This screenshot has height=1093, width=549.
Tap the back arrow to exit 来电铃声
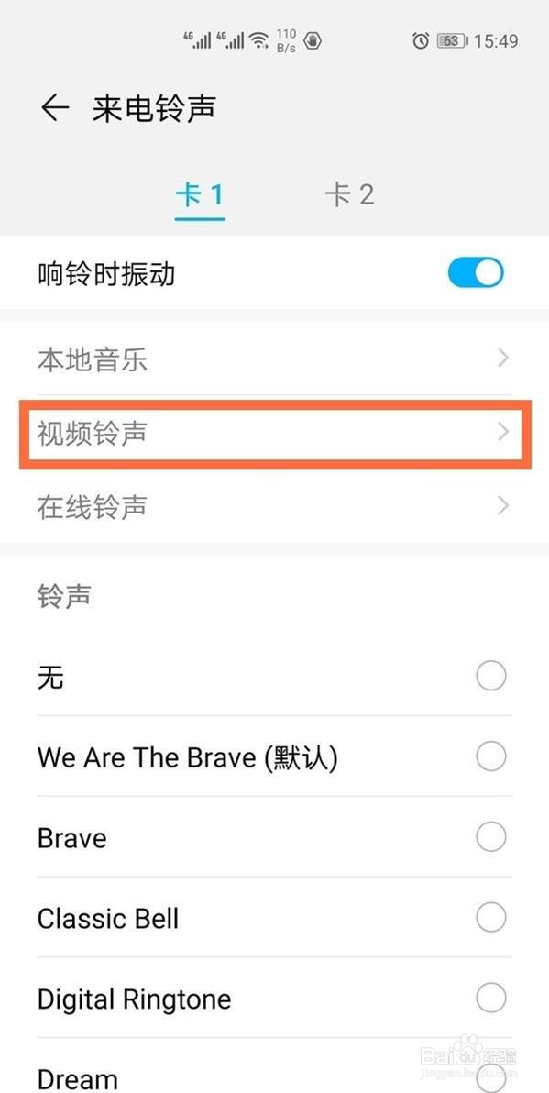53,107
